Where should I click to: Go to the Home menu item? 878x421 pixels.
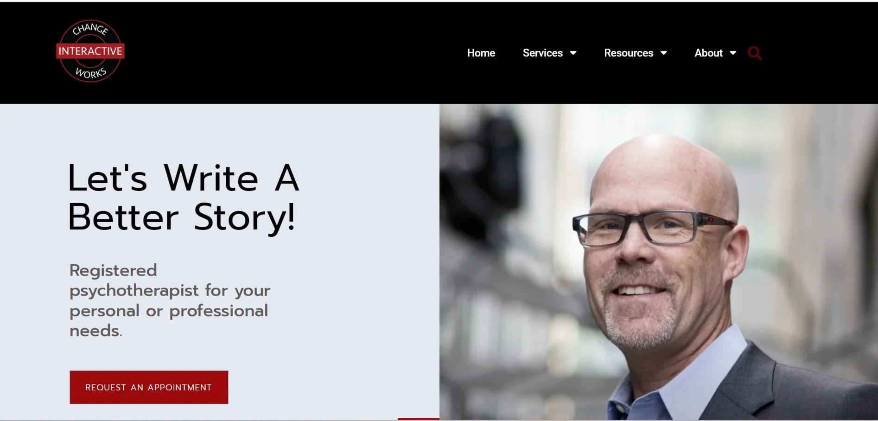click(481, 53)
